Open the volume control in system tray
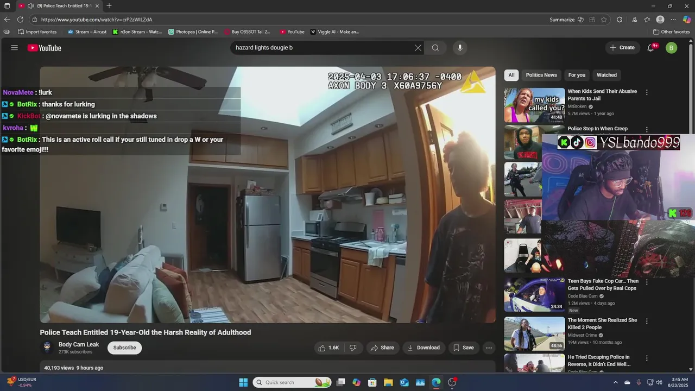The width and height of the screenshot is (695, 391). tap(659, 382)
